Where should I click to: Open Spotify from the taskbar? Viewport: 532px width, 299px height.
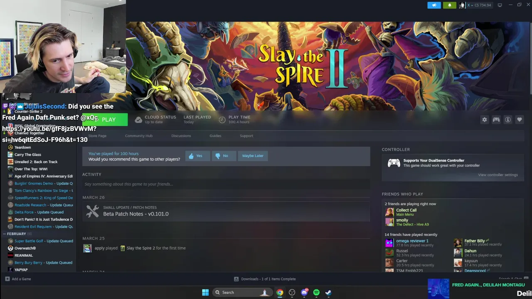pos(316,292)
